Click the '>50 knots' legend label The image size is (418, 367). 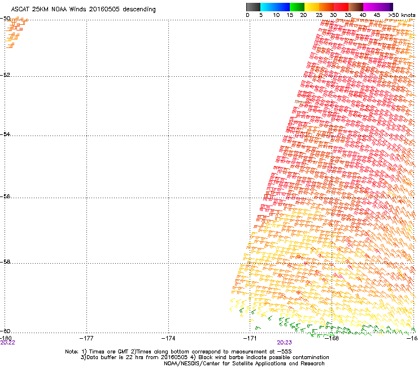click(402, 15)
